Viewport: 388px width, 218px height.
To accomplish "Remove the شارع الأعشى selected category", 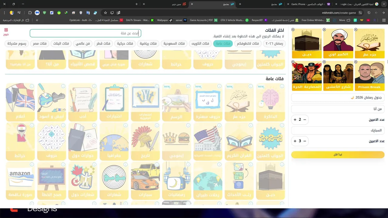I will [324, 62].
